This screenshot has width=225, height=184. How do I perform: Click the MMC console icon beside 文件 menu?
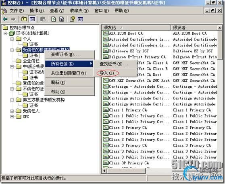[4, 11]
